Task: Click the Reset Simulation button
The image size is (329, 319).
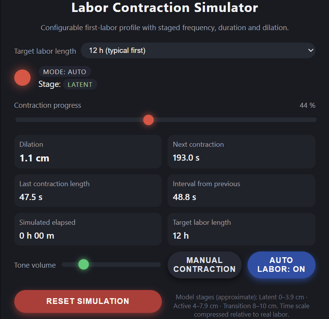Action: [x=88, y=301]
